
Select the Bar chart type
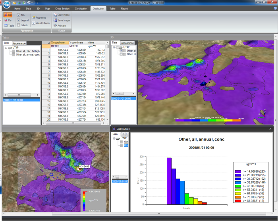8,15
